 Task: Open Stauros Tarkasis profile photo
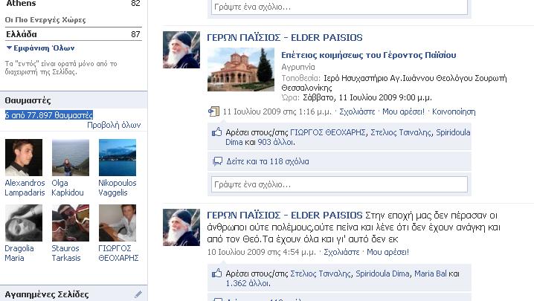[71, 223]
